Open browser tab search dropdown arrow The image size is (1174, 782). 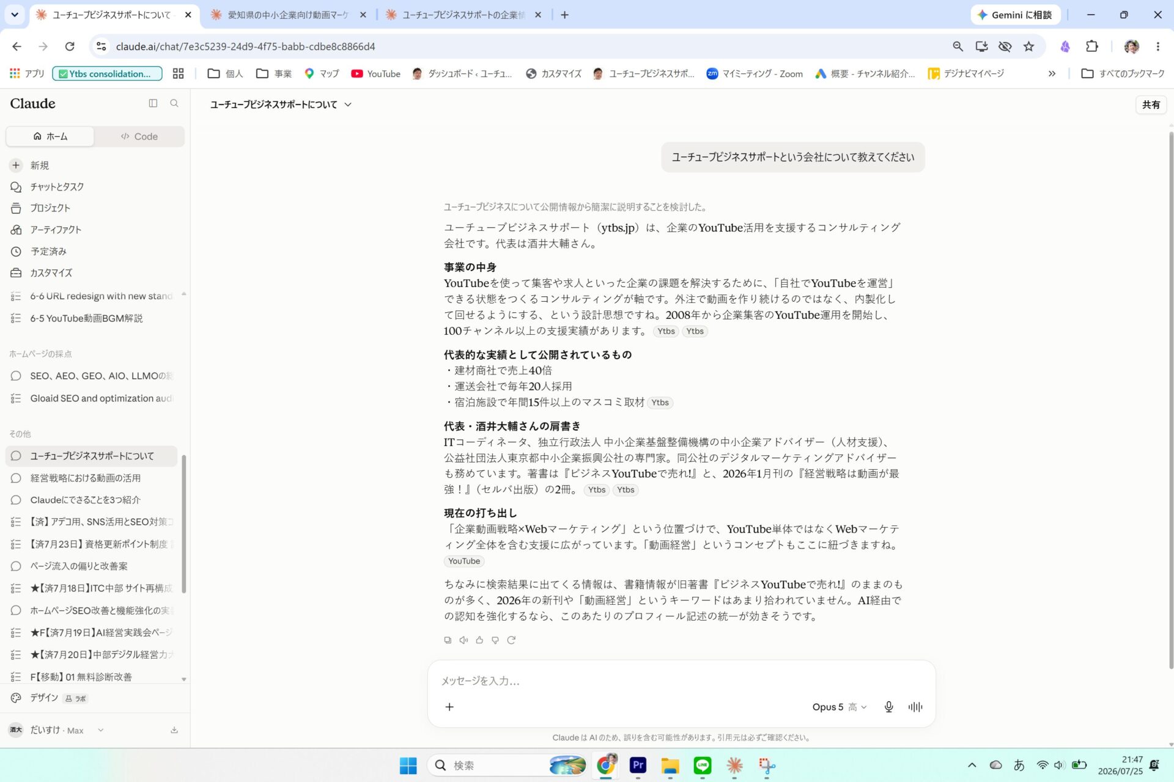pos(15,14)
